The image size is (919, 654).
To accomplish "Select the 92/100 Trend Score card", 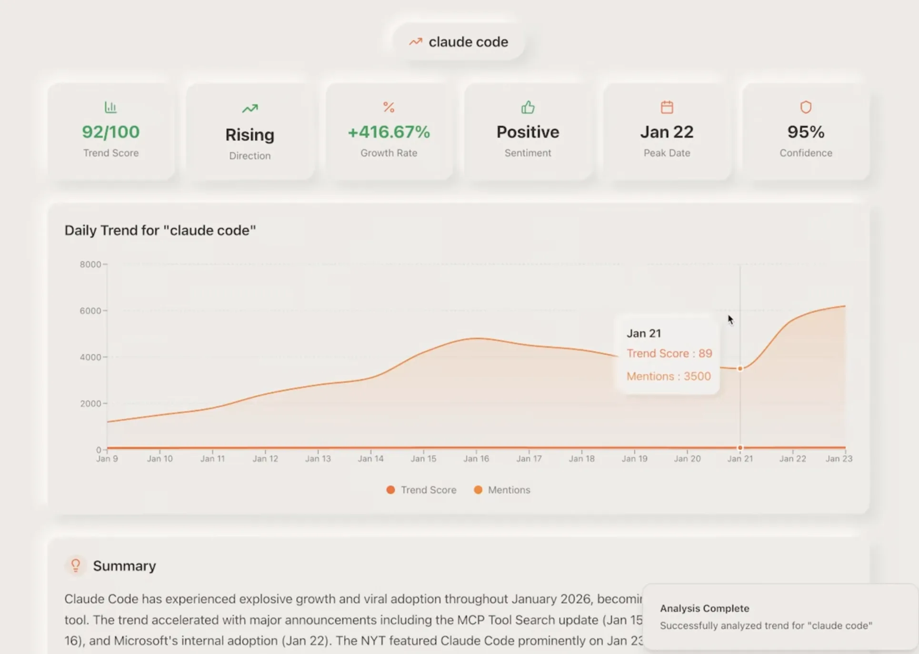I will coord(111,132).
